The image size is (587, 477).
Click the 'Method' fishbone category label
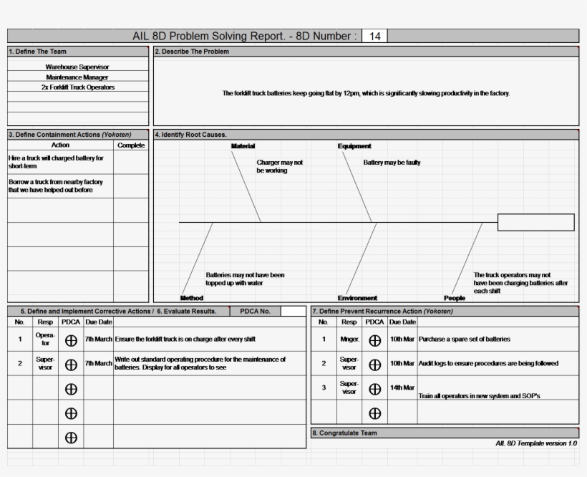(x=192, y=298)
